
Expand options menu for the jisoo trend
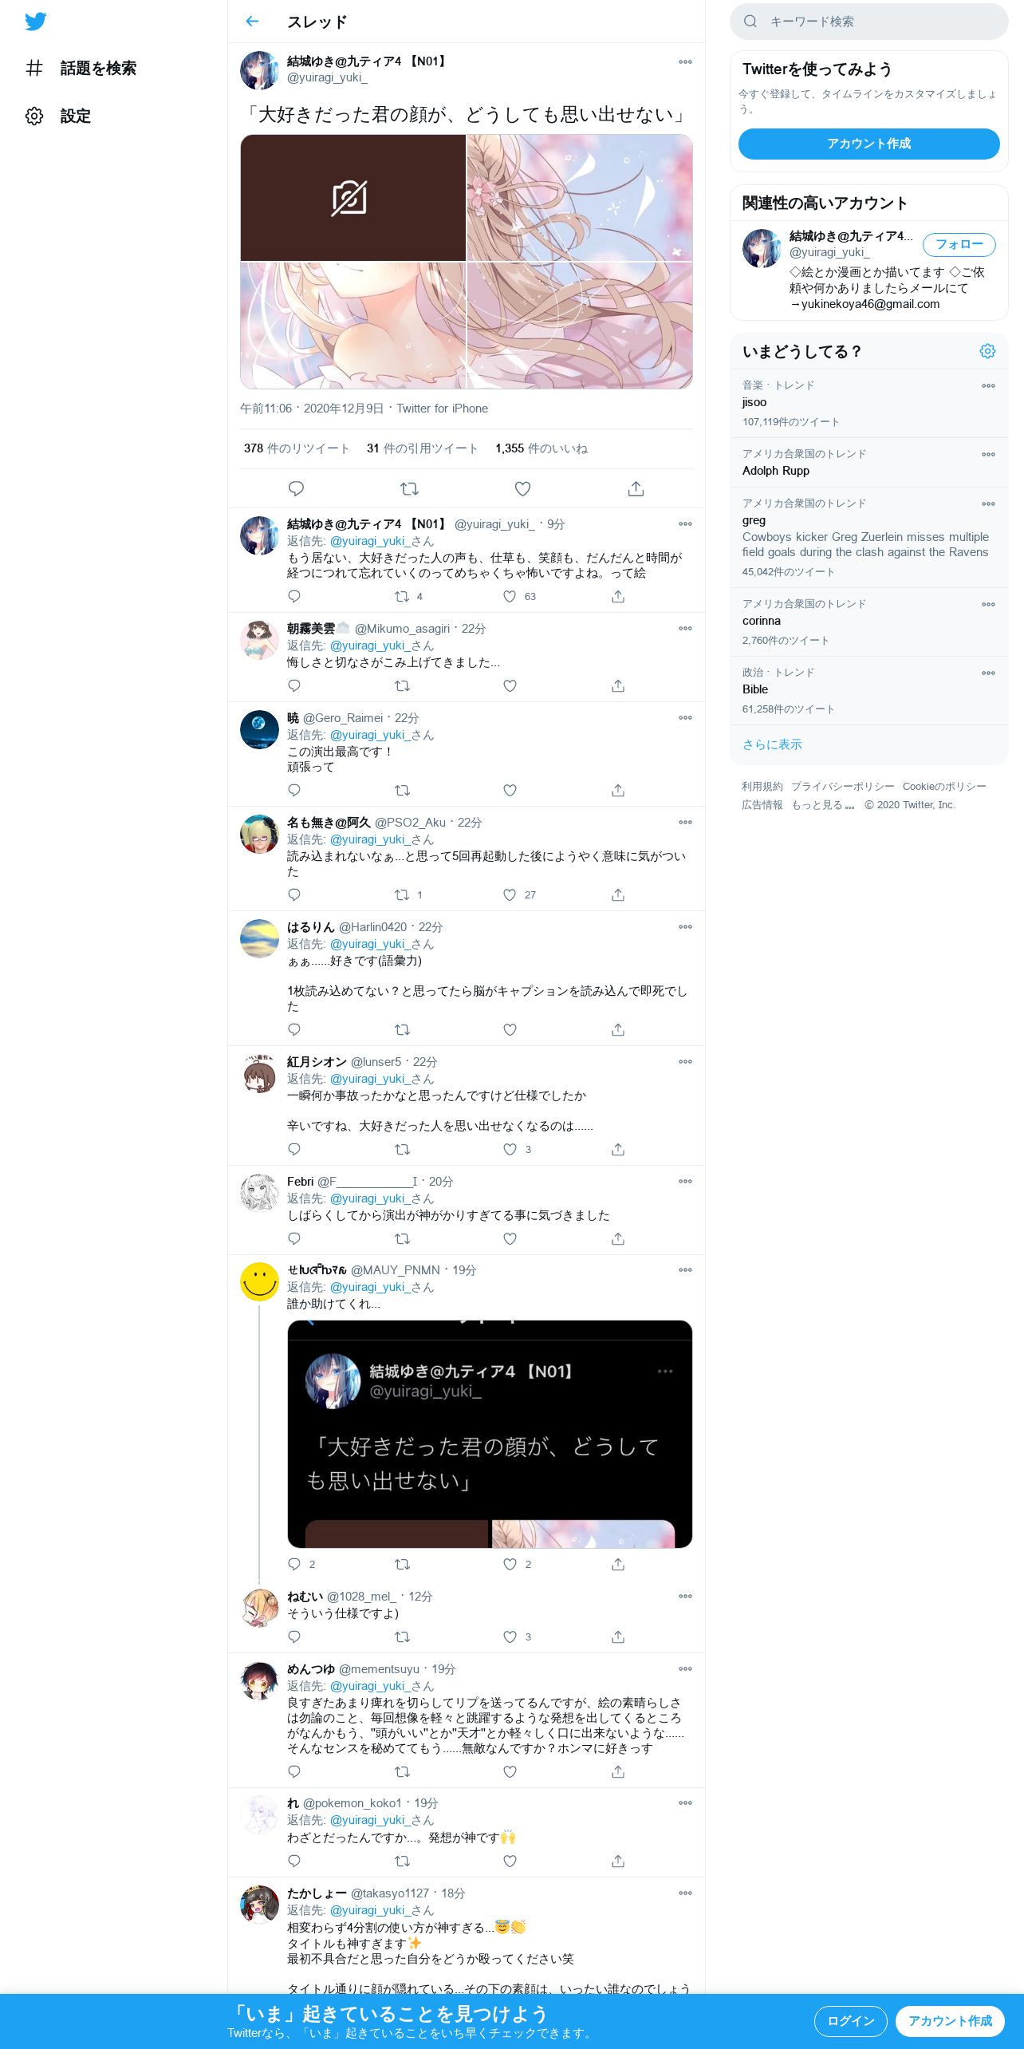click(988, 385)
